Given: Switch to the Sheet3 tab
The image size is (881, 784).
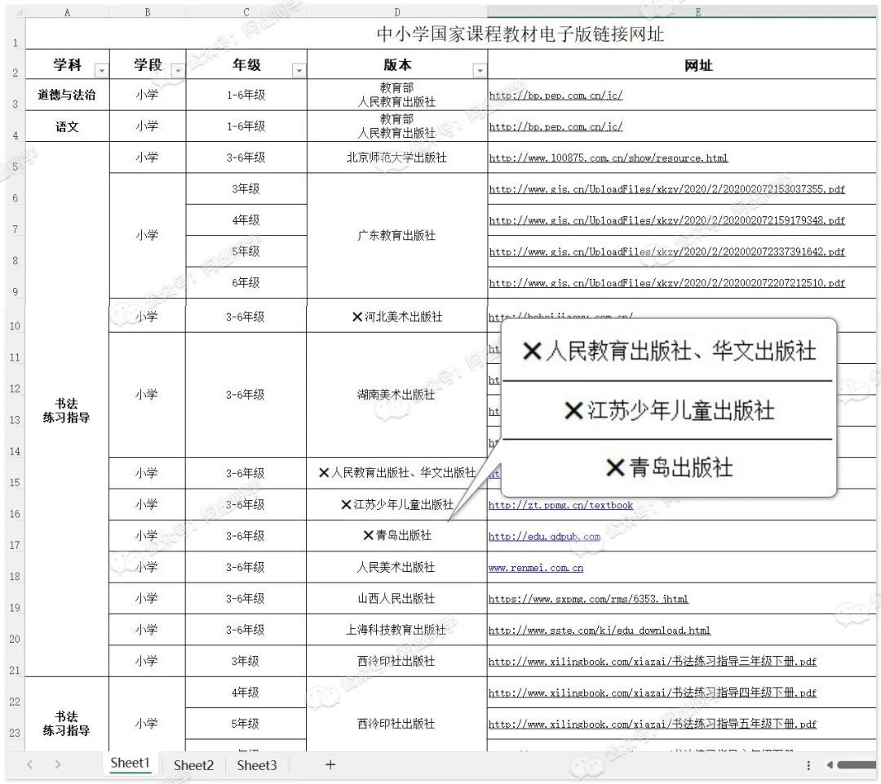Looking at the screenshot, I should coord(257,765).
